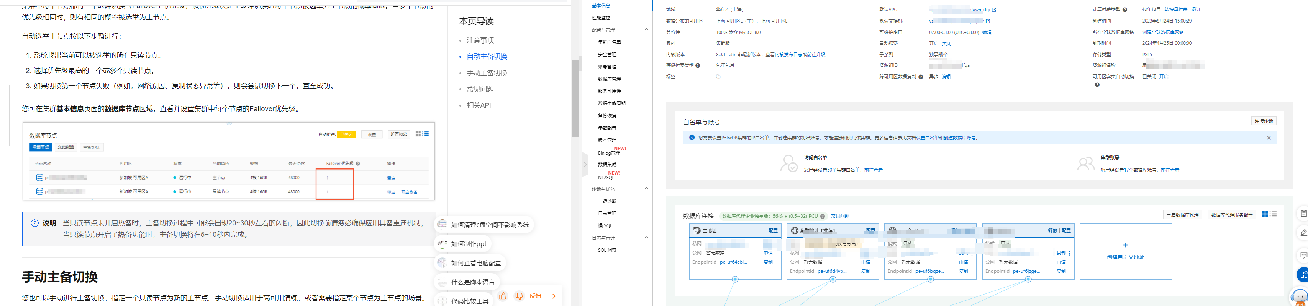The height and width of the screenshot is (306, 1308).
Task: Click 创建全球数据库网络 link
Action: [1163, 32]
